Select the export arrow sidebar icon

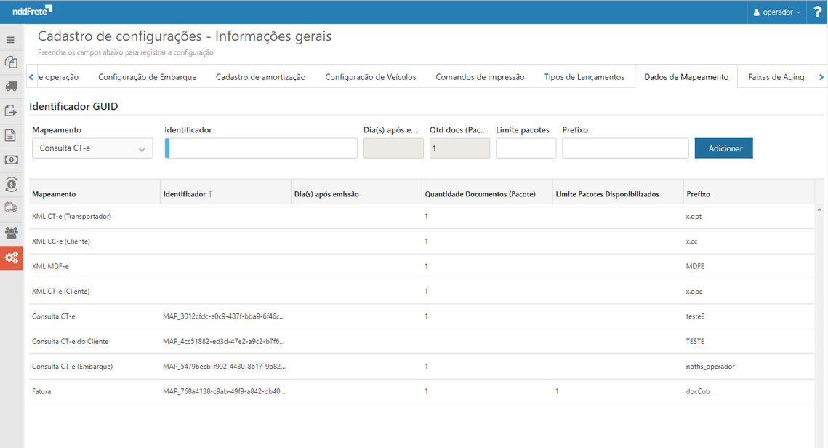coord(10,111)
